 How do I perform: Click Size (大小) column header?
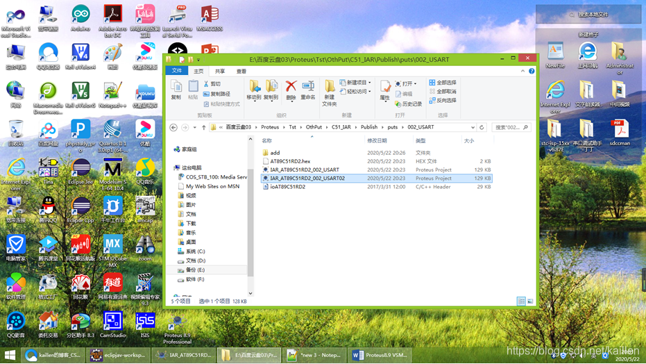[x=477, y=140]
